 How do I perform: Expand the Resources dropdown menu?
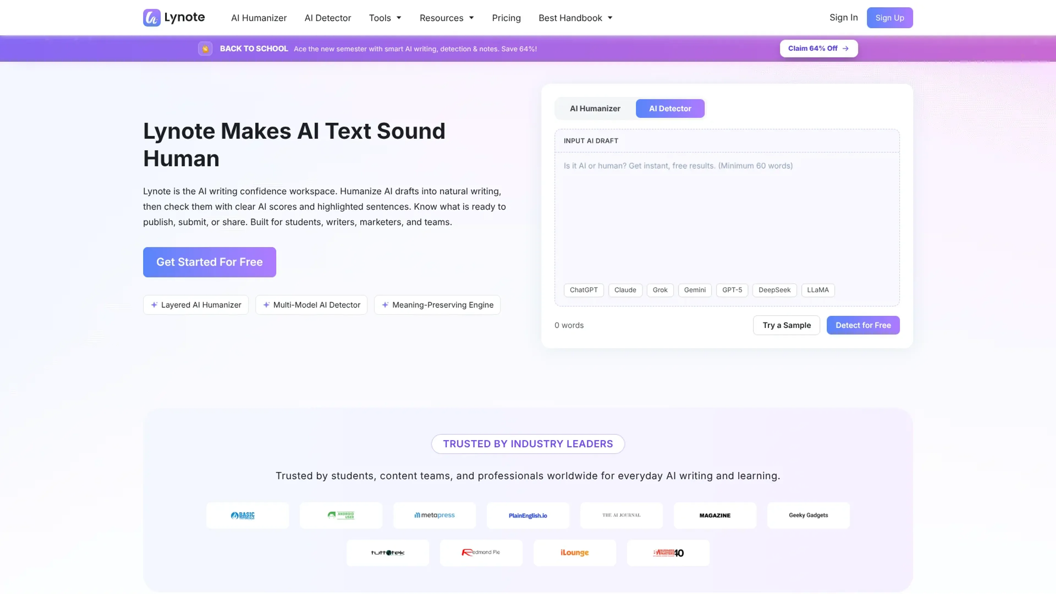[x=447, y=18]
